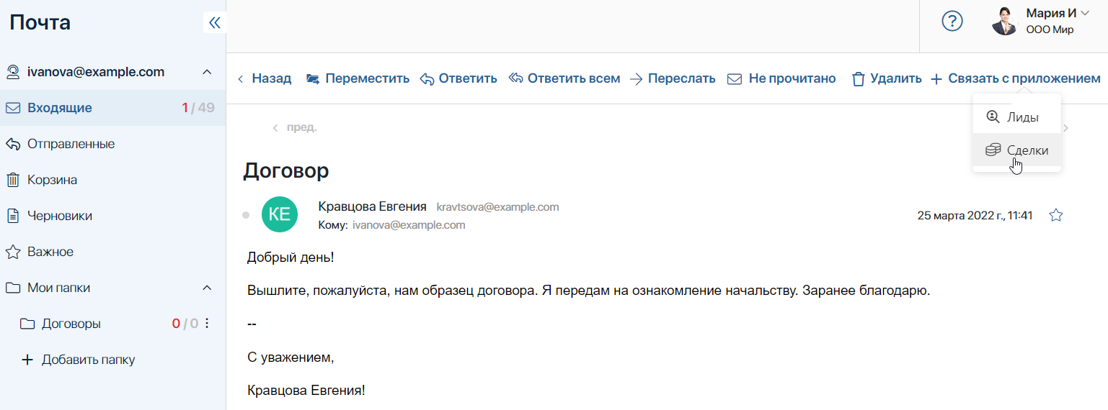
Task: Star the message from Кравцова Евгения
Action: pos(1056,215)
